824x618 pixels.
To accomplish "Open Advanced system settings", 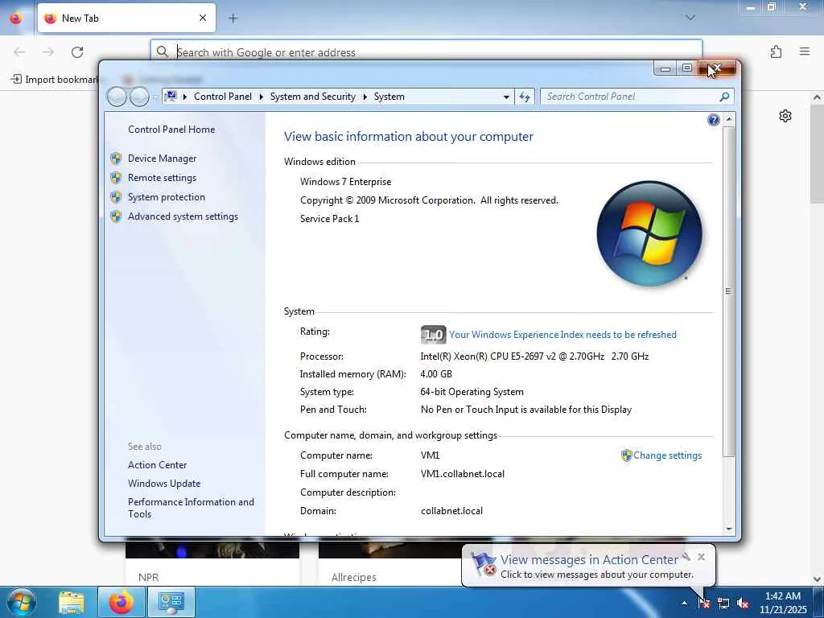I will pos(183,216).
